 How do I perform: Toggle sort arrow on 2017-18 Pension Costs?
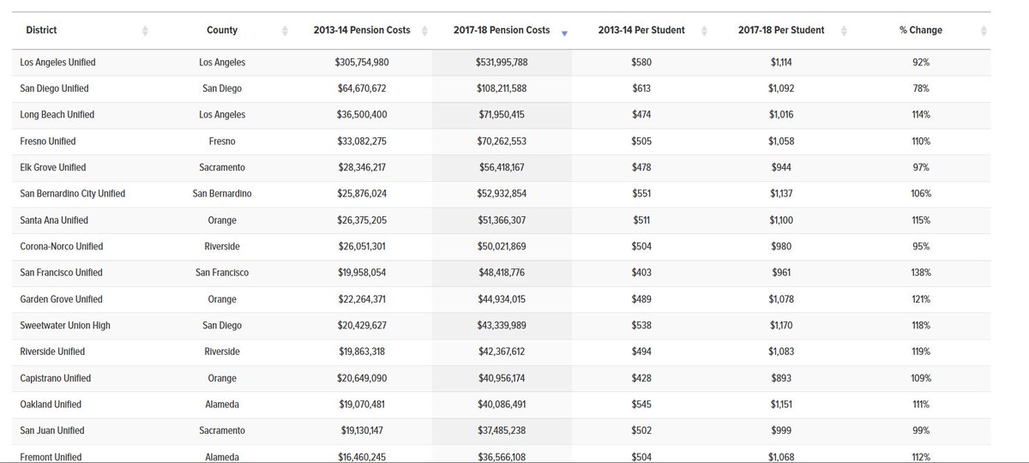[x=564, y=33]
